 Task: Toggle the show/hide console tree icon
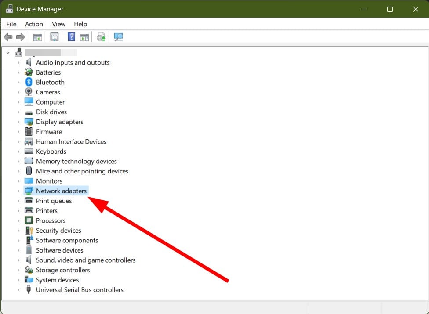(37, 37)
